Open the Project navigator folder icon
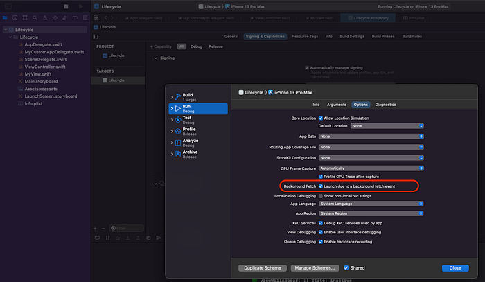This screenshot has width=485, height=282. pos(5,18)
